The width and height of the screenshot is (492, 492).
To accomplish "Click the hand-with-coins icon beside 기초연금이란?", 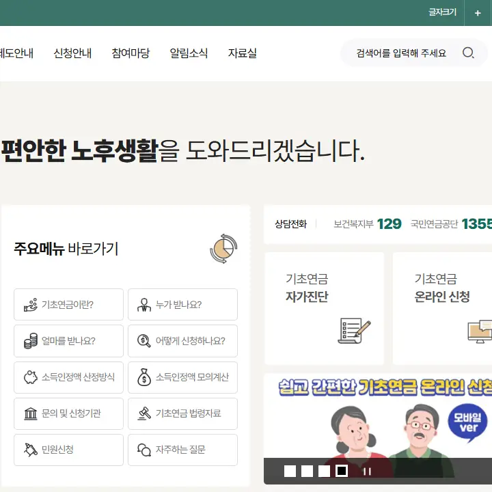I will tap(31, 305).
